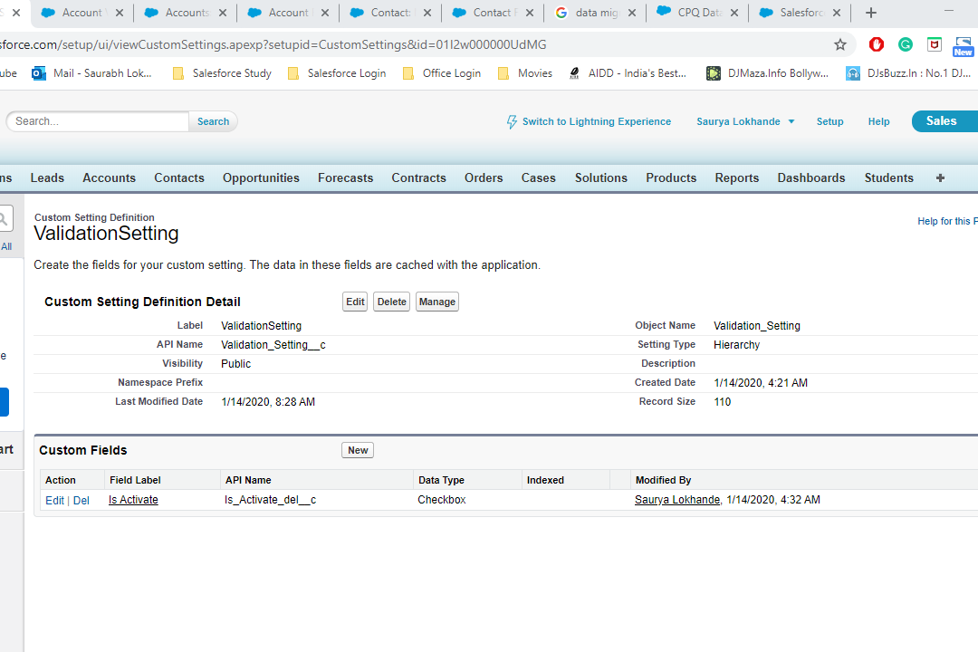This screenshot has width=978, height=652.
Task: Go to the Products tab
Action: 671,177
